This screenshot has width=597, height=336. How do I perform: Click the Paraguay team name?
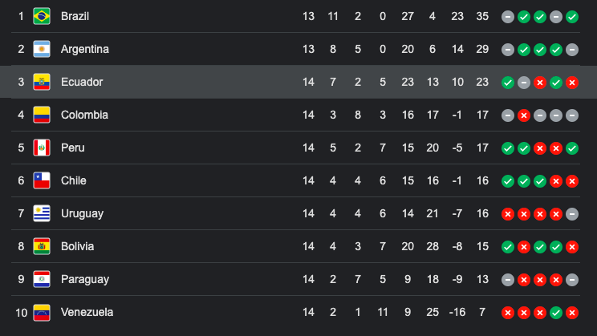85,279
